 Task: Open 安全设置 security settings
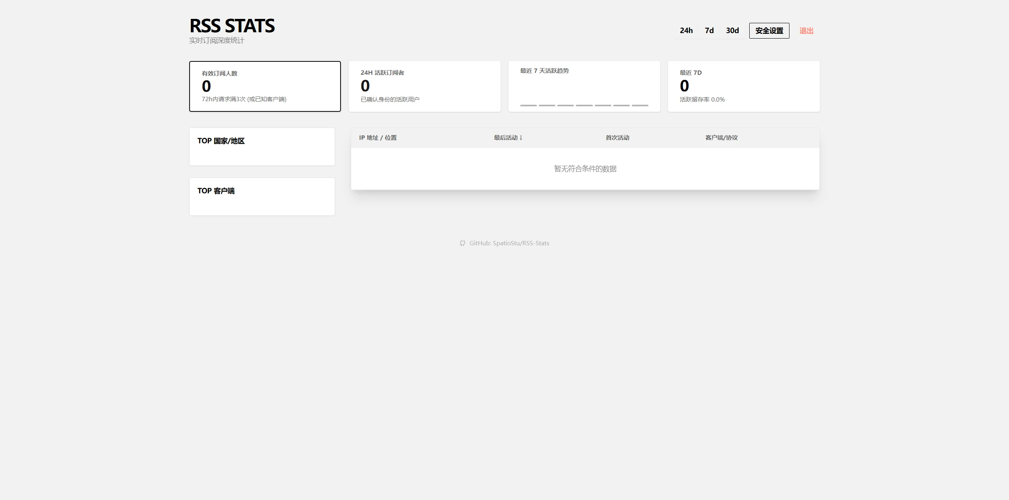(x=769, y=31)
